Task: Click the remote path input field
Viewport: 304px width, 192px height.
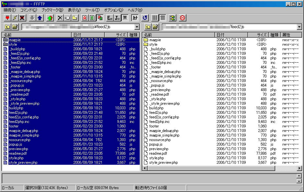Action: click(229, 27)
